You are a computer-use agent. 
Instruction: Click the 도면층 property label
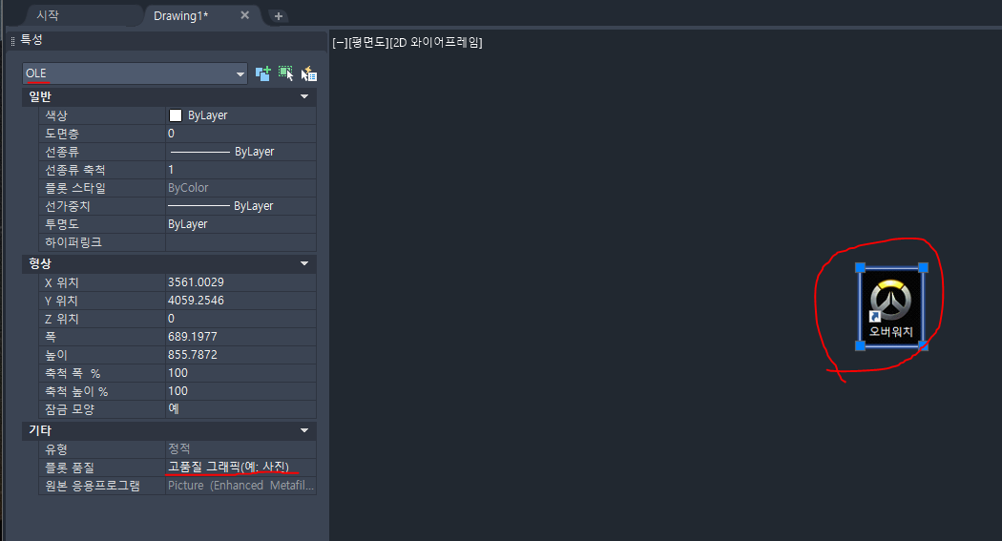[62, 134]
